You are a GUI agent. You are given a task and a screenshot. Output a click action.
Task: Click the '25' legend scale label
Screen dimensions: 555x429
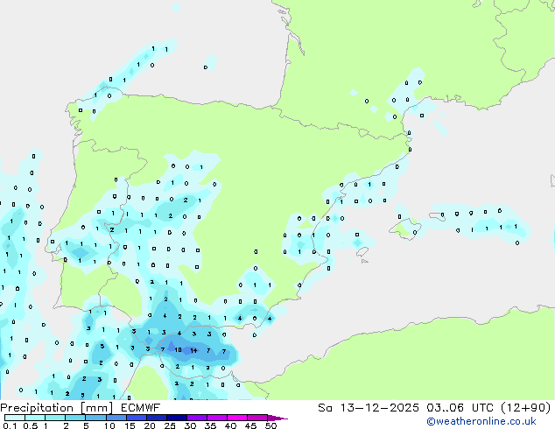click(x=170, y=425)
